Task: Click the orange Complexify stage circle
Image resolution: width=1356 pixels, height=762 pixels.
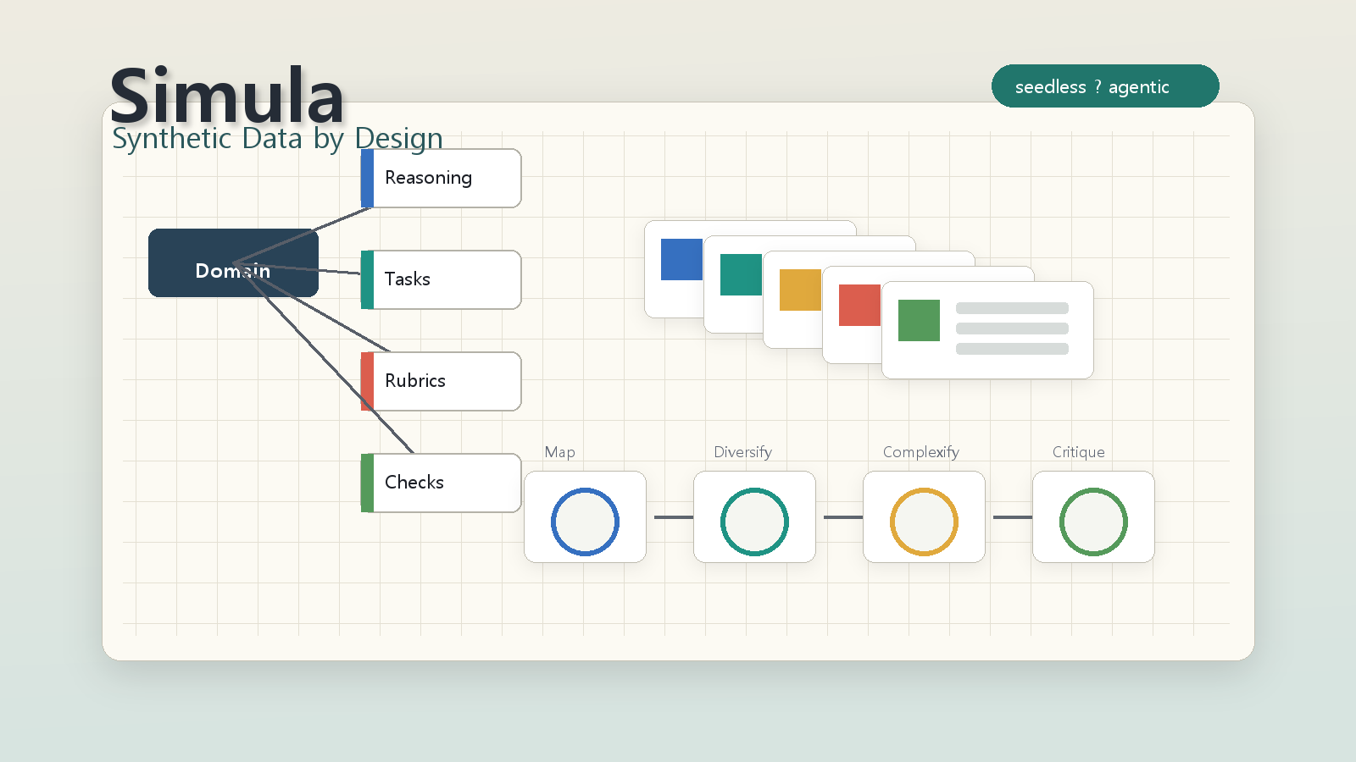Action: [924, 522]
